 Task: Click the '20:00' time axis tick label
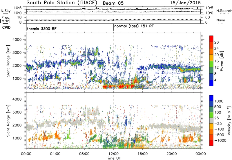[172, 154]
